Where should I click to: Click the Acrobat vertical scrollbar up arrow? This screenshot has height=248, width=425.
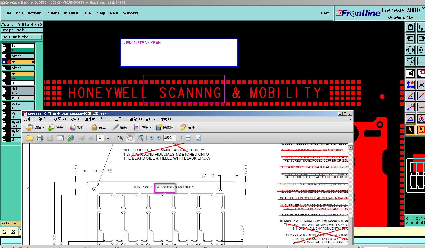[351, 148]
